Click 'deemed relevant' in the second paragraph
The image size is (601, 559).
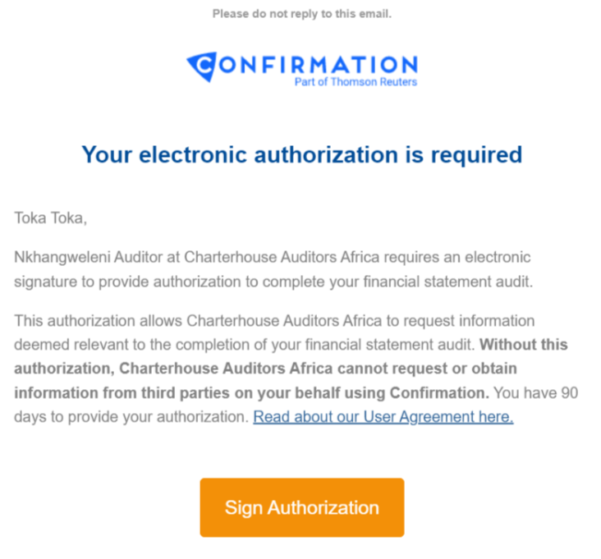tap(62, 344)
